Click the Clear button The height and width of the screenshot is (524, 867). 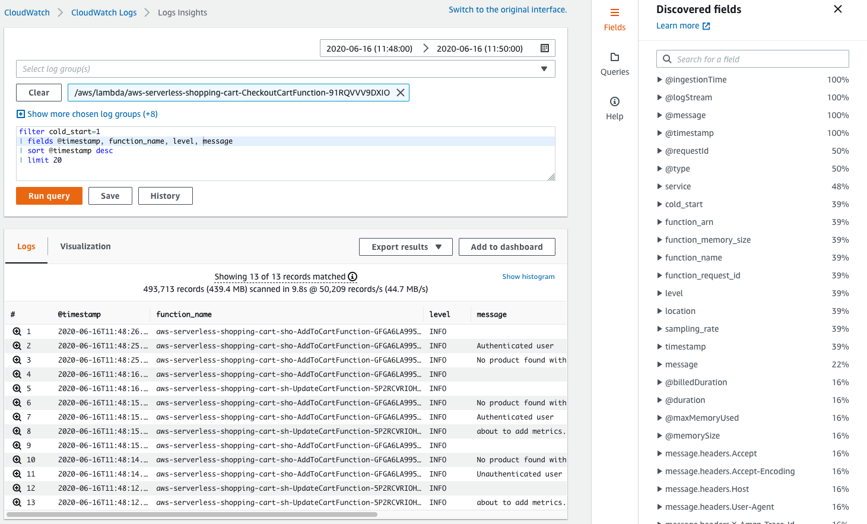click(39, 93)
